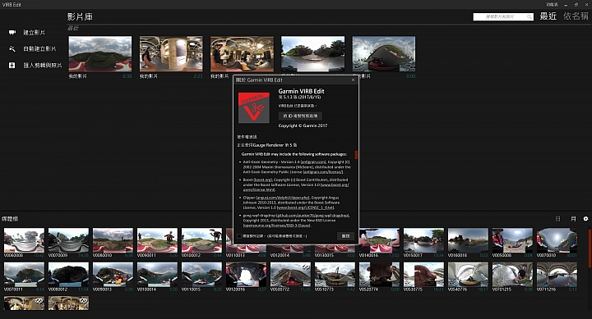
Task: Toggle the logging checkbox in About dialog
Action: [239, 236]
